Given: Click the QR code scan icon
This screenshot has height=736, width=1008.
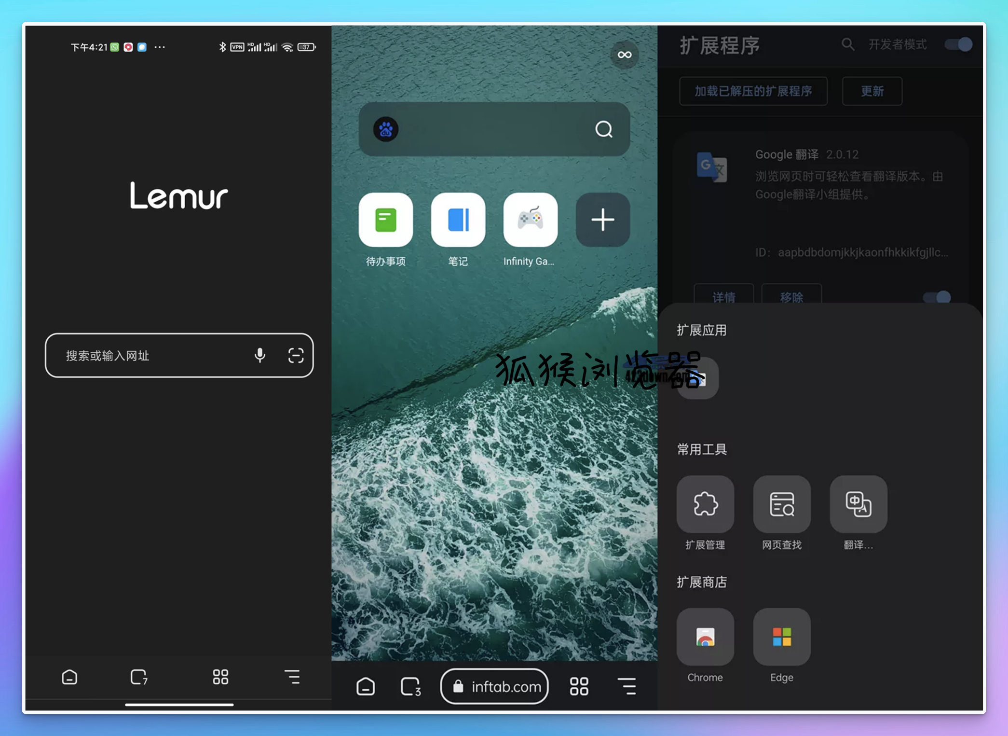Looking at the screenshot, I should point(295,356).
